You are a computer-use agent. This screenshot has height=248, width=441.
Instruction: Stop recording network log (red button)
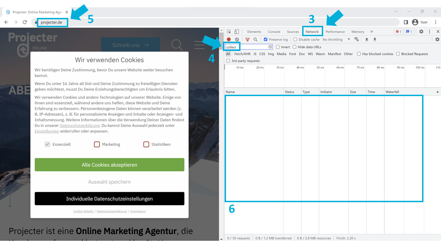coord(229,40)
